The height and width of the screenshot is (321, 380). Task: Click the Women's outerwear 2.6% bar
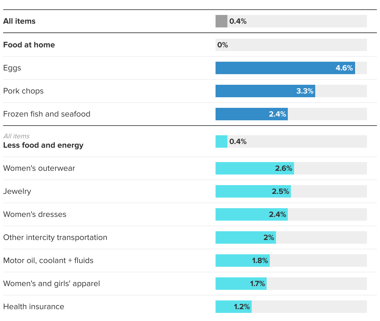tap(254, 168)
